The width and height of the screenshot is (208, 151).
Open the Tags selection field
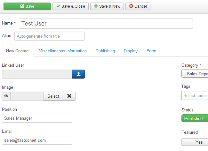[195, 95]
